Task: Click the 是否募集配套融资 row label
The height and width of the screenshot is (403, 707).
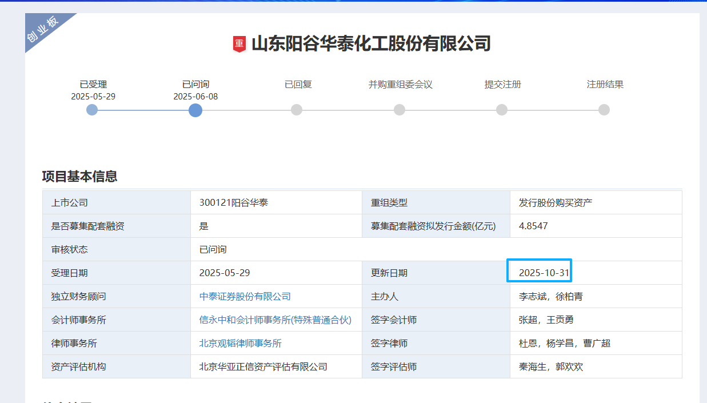Action: pos(88,226)
